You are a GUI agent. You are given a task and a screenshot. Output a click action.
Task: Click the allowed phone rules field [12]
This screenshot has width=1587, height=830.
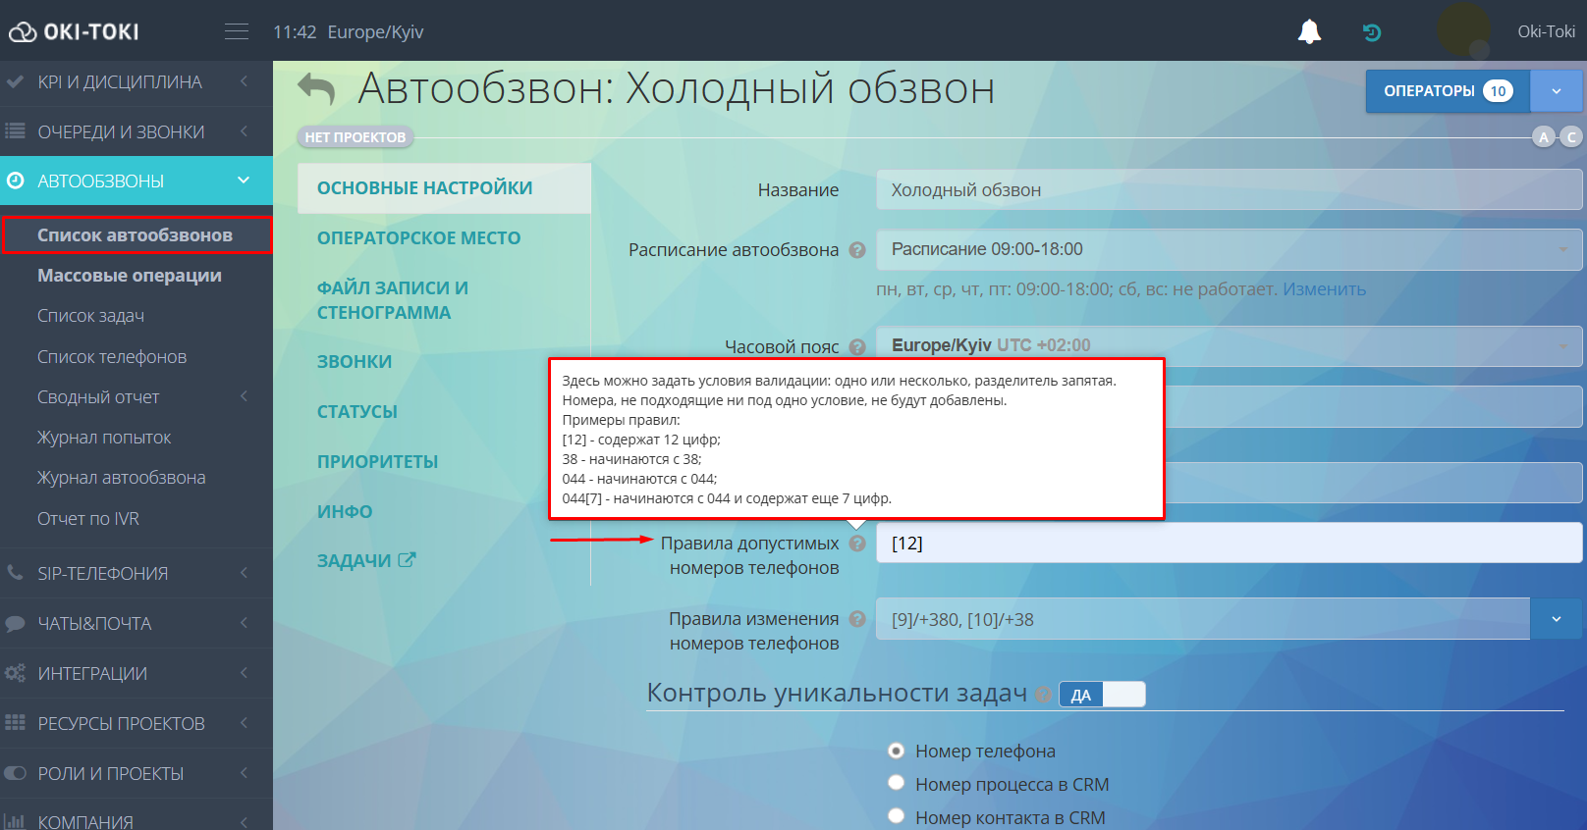(x=1229, y=543)
